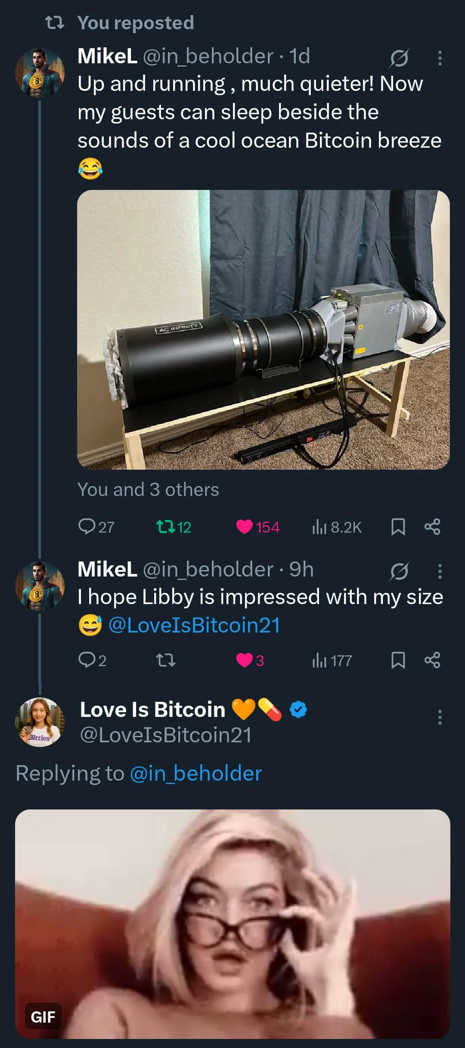The width and height of the screenshot is (465, 1048).
Task: Open more options for Love Is Bitcoin reply
Action: click(440, 717)
